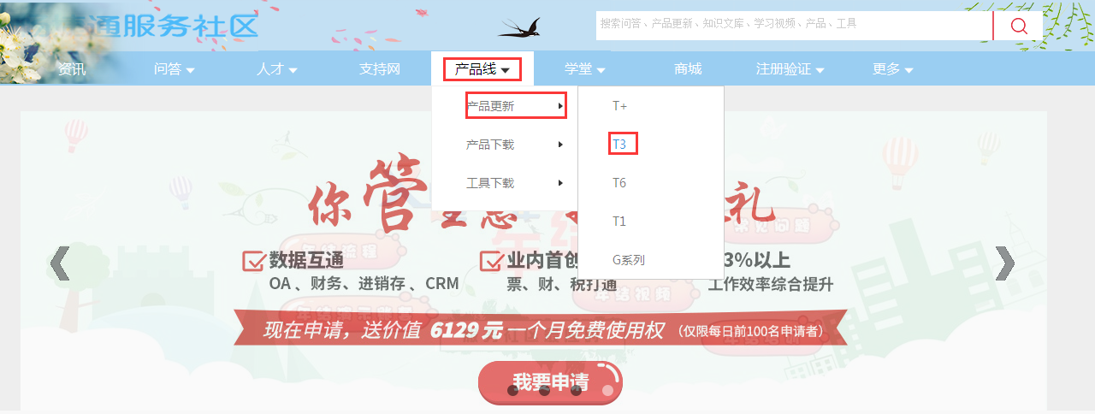
Task: Open the 注册验证 dropdown
Action: (790, 69)
